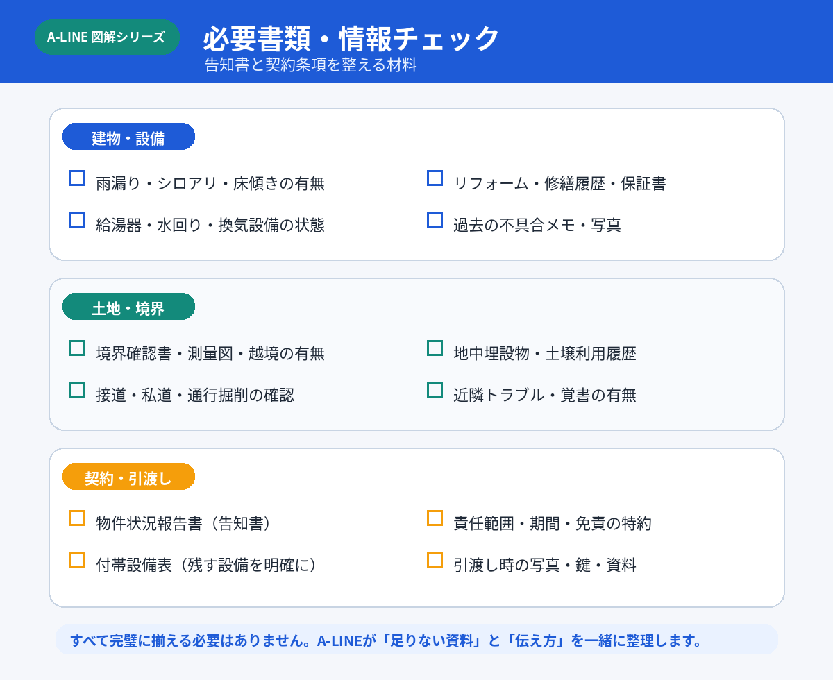Click the text 給湯器・水回り・換気設備の状態

pos(210,225)
